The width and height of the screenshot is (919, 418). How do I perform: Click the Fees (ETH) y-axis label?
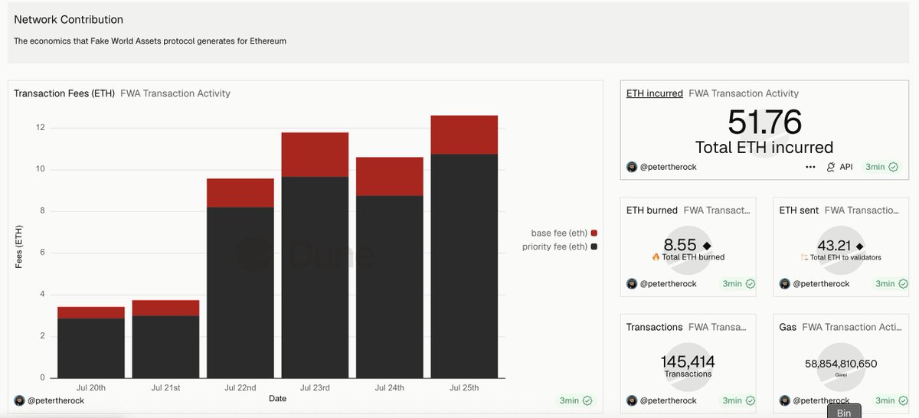pyautogui.click(x=19, y=245)
